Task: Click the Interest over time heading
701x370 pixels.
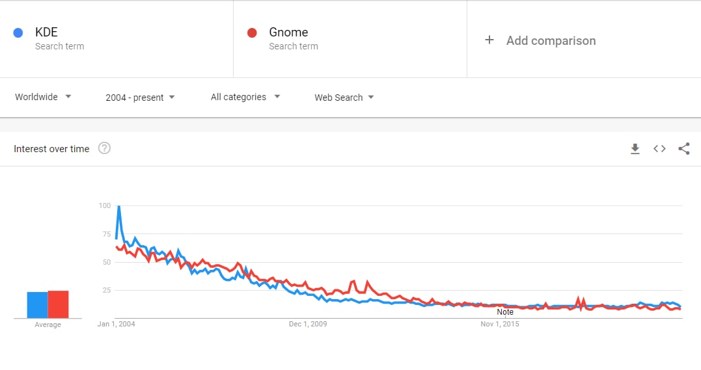Action: (51, 149)
